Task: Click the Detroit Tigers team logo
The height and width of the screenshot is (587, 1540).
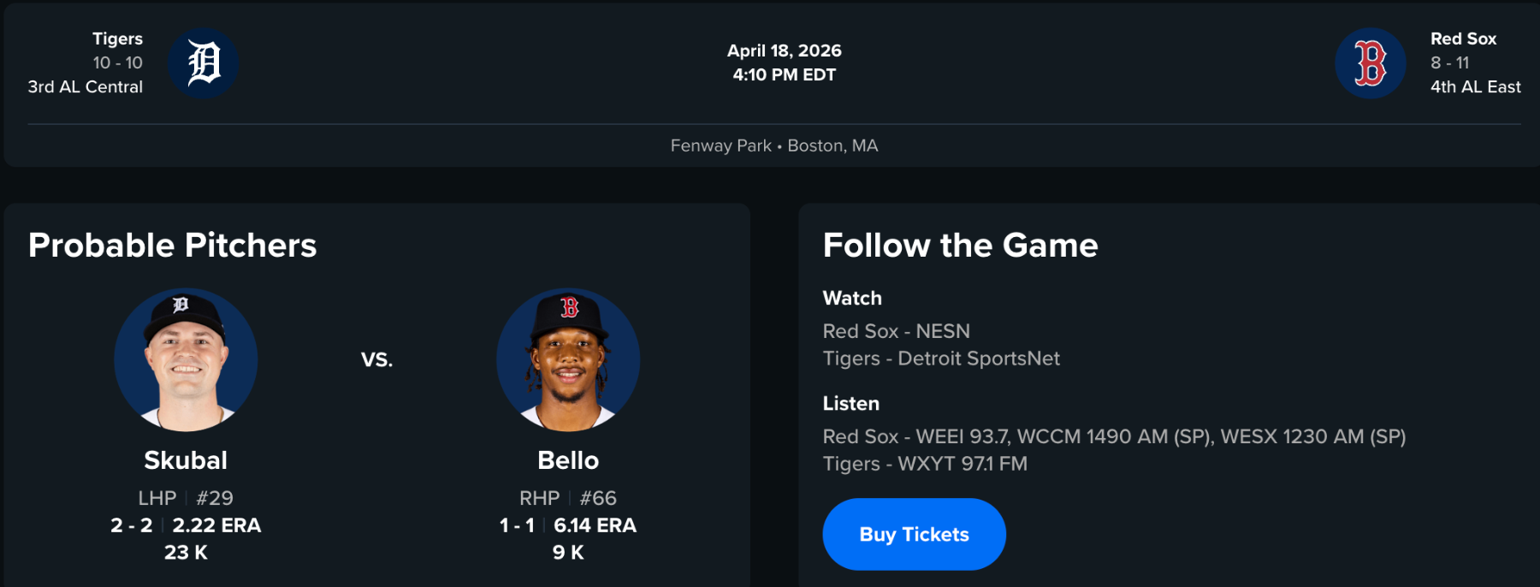Action: [x=203, y=63]
